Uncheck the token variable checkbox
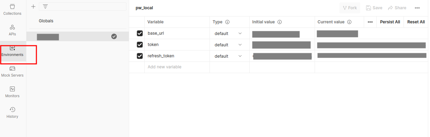 pos(140,45)
